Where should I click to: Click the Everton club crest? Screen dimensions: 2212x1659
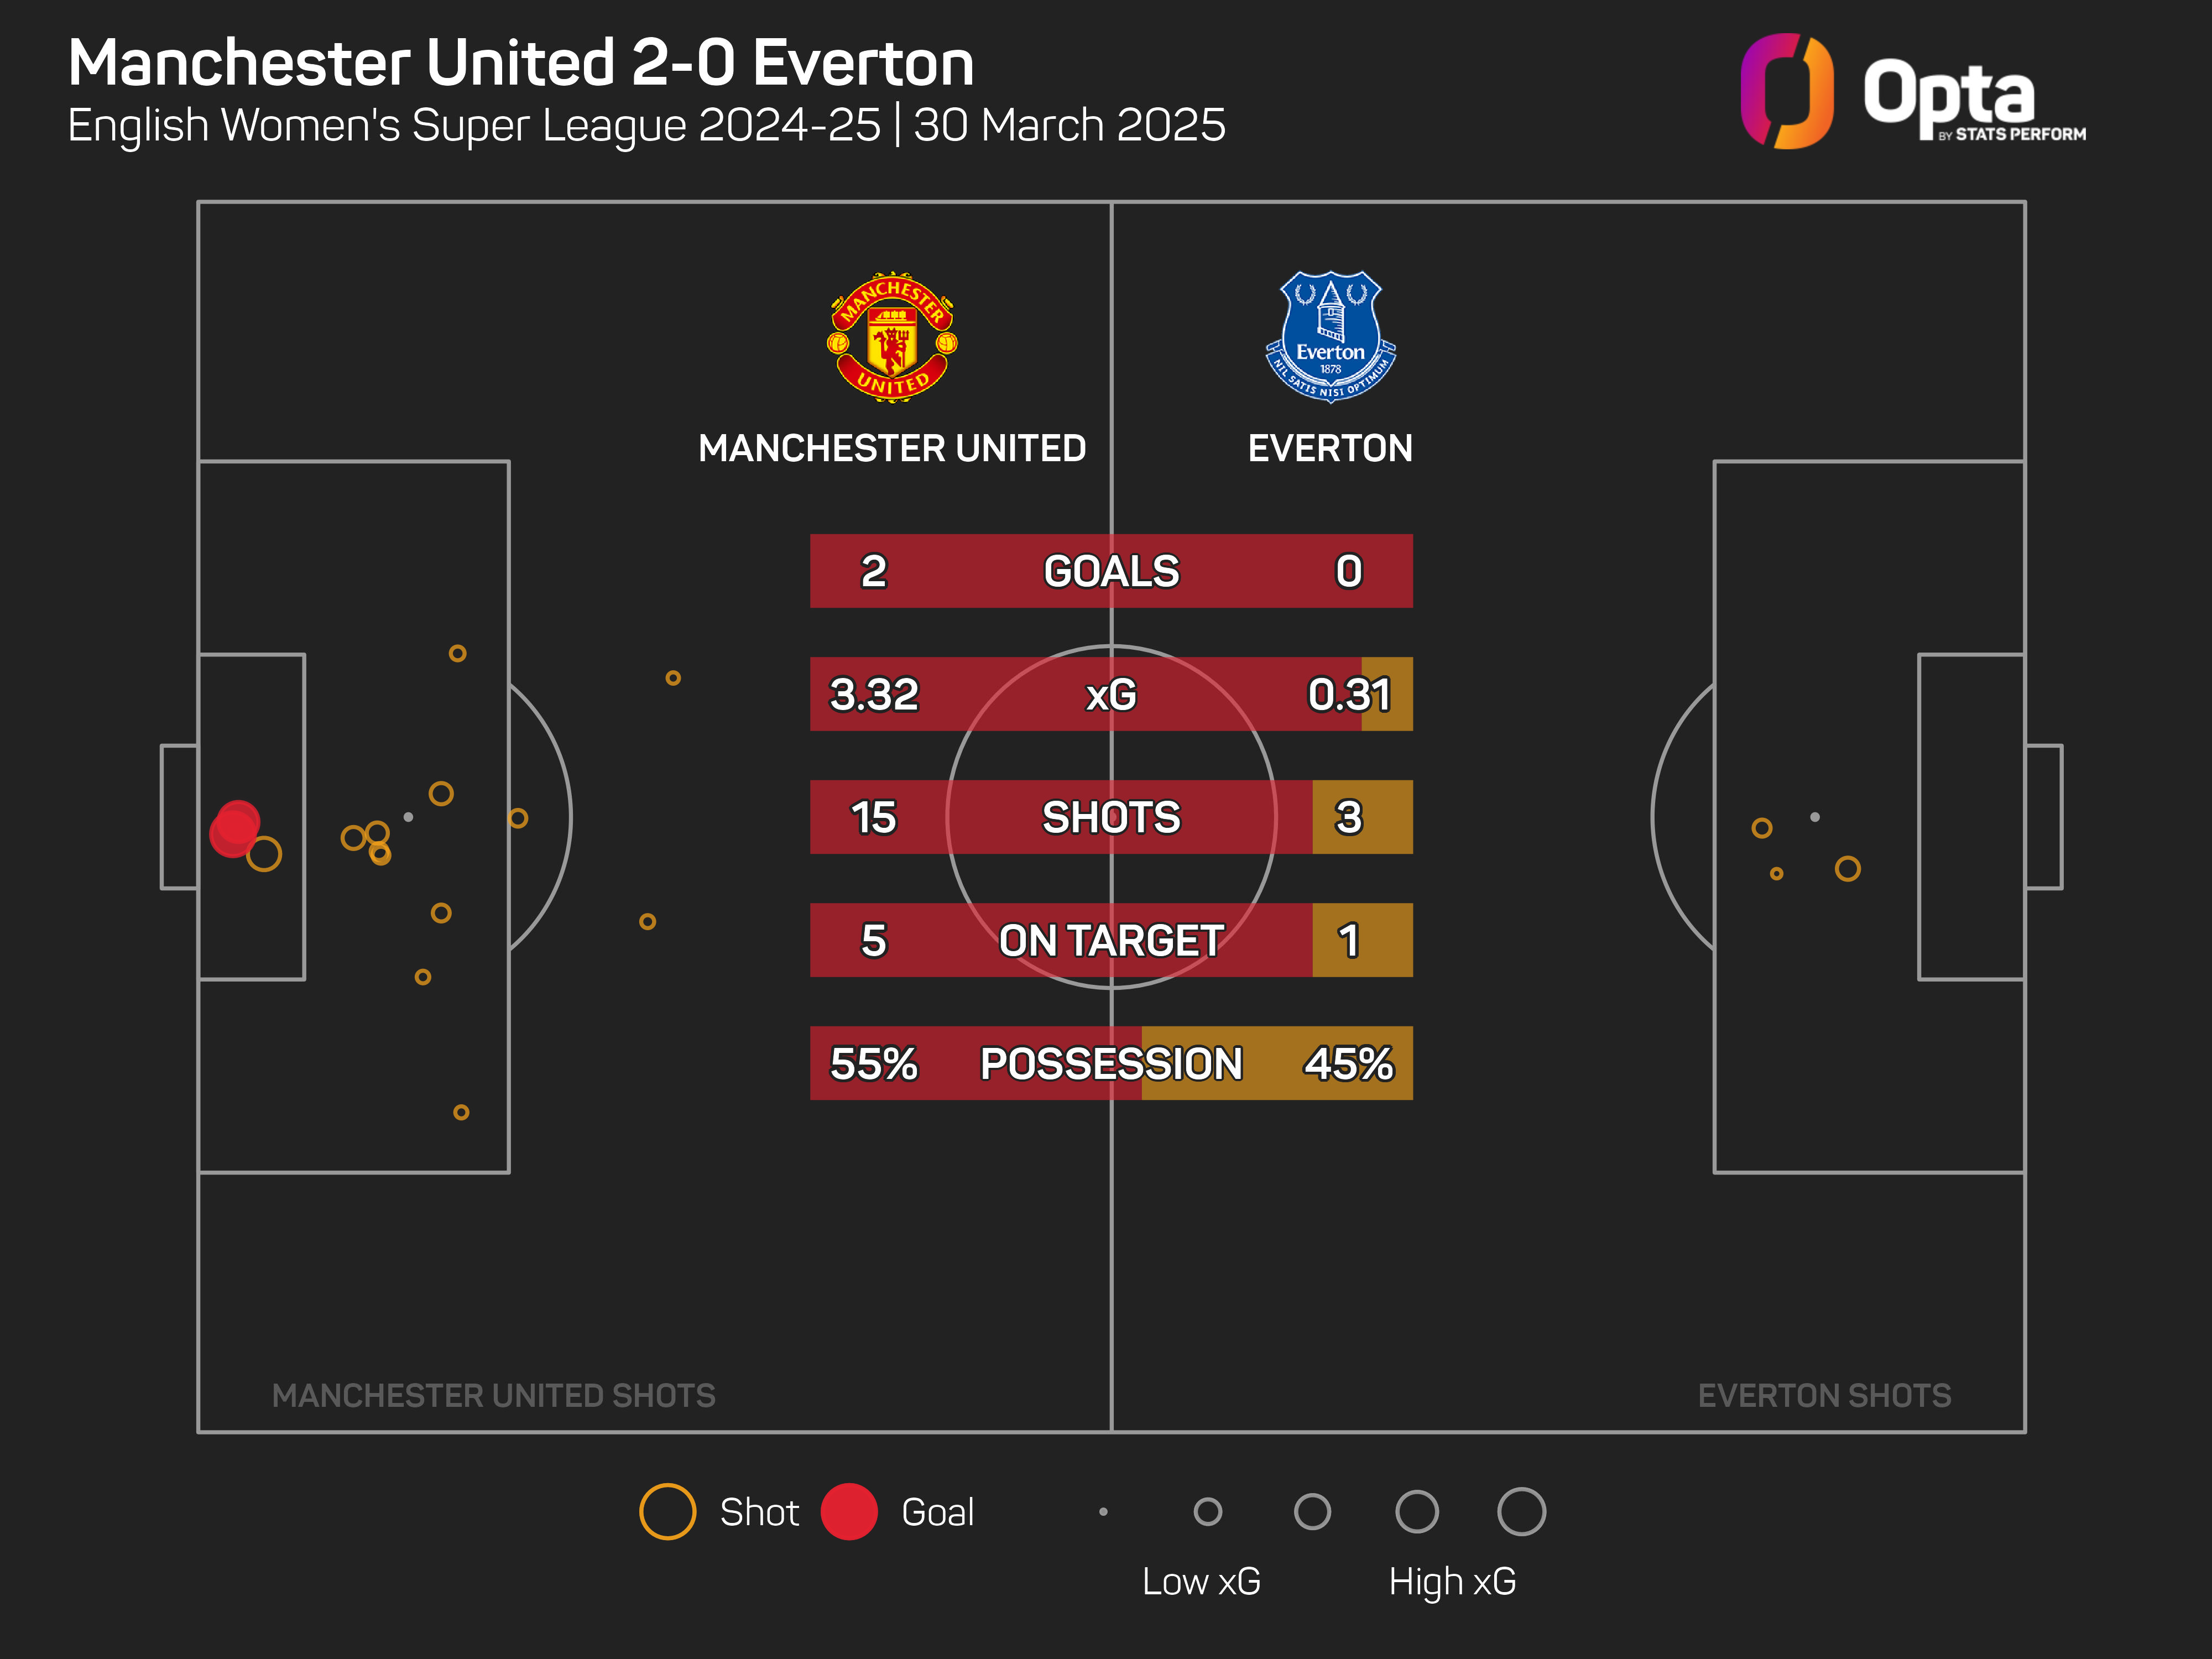point(1330,337)
